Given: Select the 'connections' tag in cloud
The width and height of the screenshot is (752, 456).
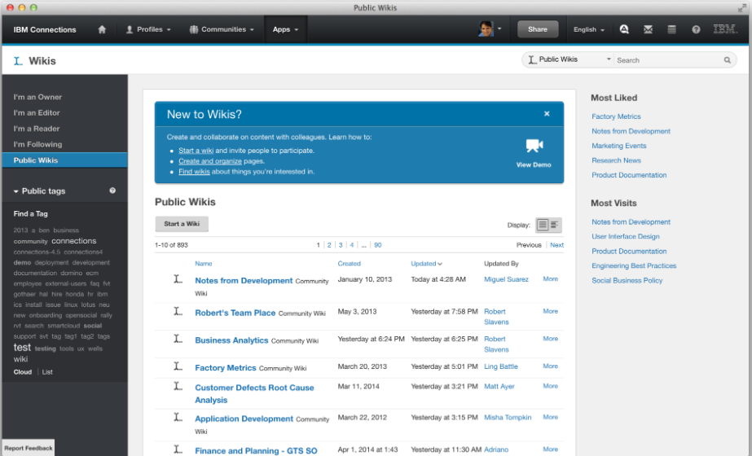Looking at the screenshot, I should coord(74,241).
